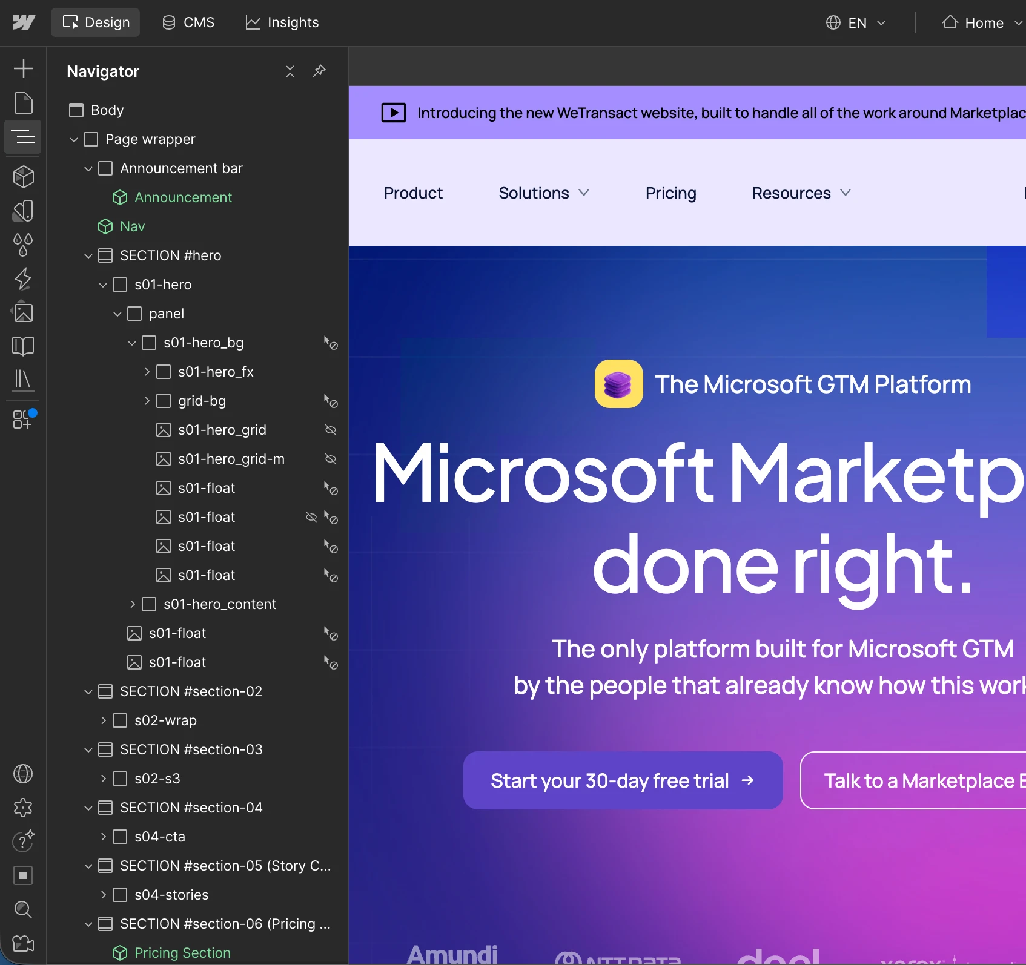Open the CMS book icon in sidebar
Image resolution: width=1026 pixels, height=965 pixels.
coord(23,346)
